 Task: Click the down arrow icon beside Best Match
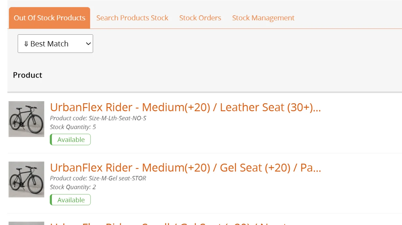(x=26, y=44)
